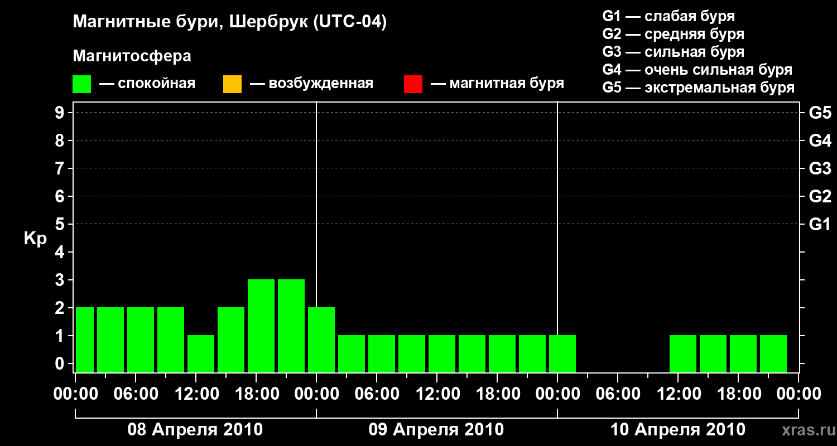Click the orange 'возбужденная' legend swatch
Image resolution: width=837 pixels, height=446 pixels.
(x=232, y=84)
